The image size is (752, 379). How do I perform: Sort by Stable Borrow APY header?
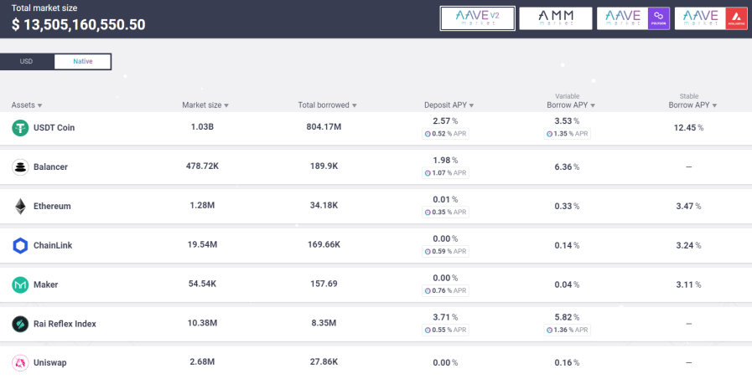692,101
